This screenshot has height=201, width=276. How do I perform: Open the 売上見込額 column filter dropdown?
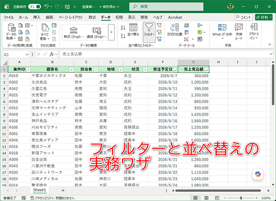206,70
